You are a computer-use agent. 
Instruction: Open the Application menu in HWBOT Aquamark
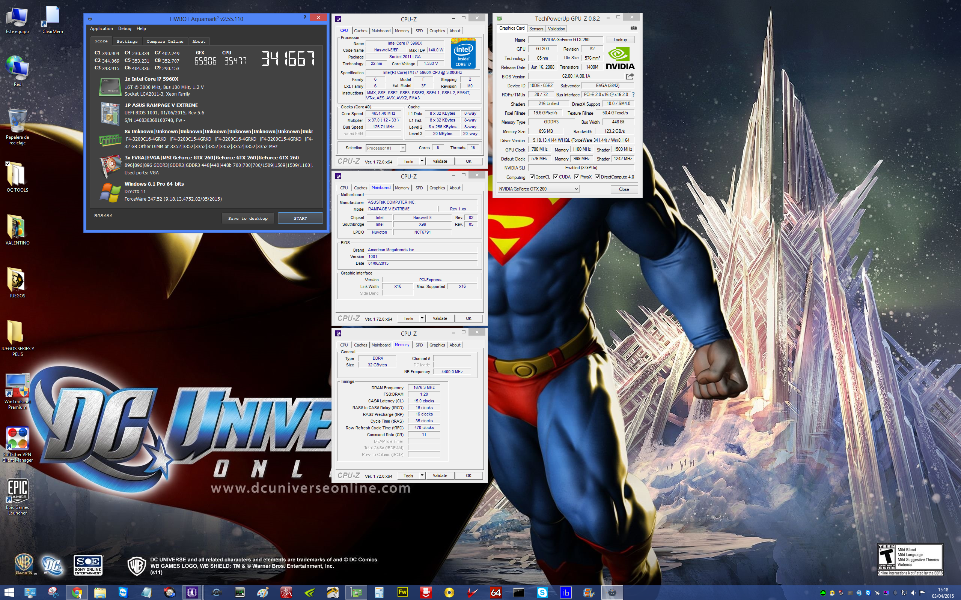101,28
